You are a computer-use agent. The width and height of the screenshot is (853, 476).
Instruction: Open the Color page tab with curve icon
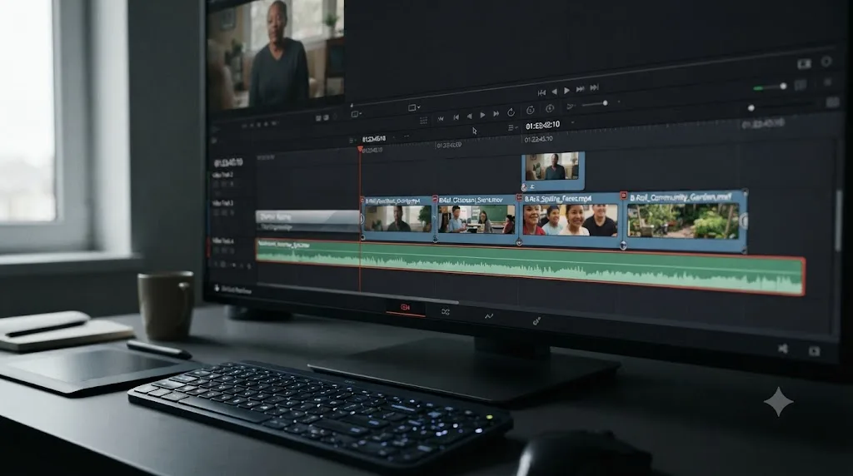(489, 316)
